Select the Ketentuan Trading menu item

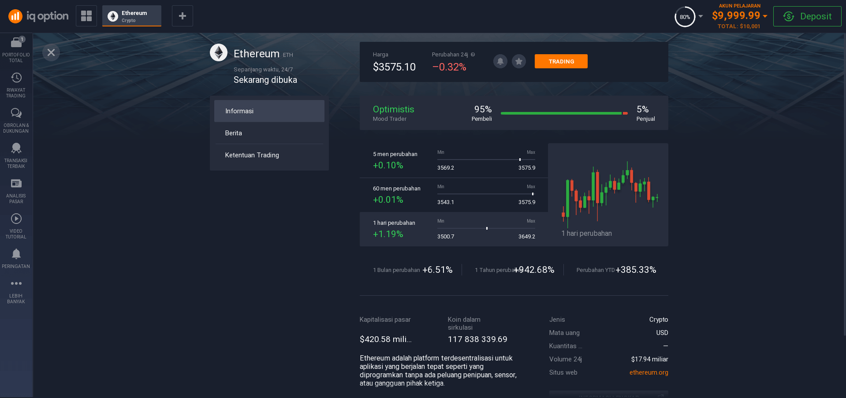point(269,155)
